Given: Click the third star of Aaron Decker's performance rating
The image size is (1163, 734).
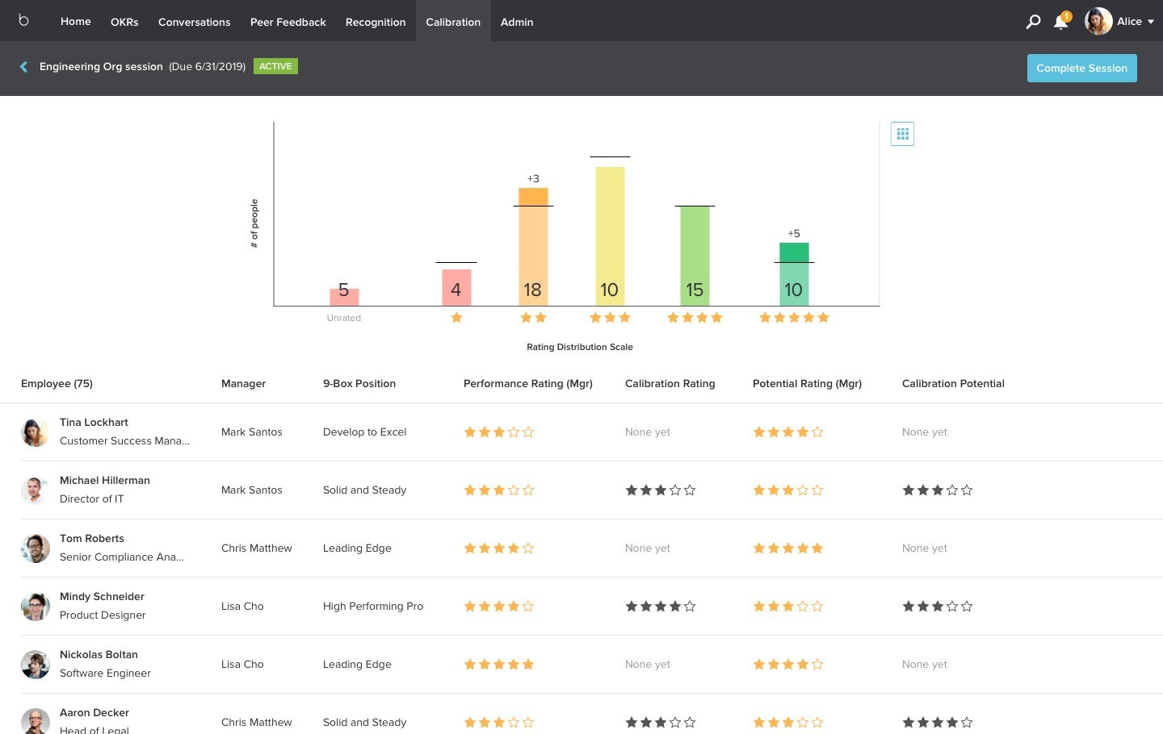Looking at the screenshot, I should click(x=499, y=722).
